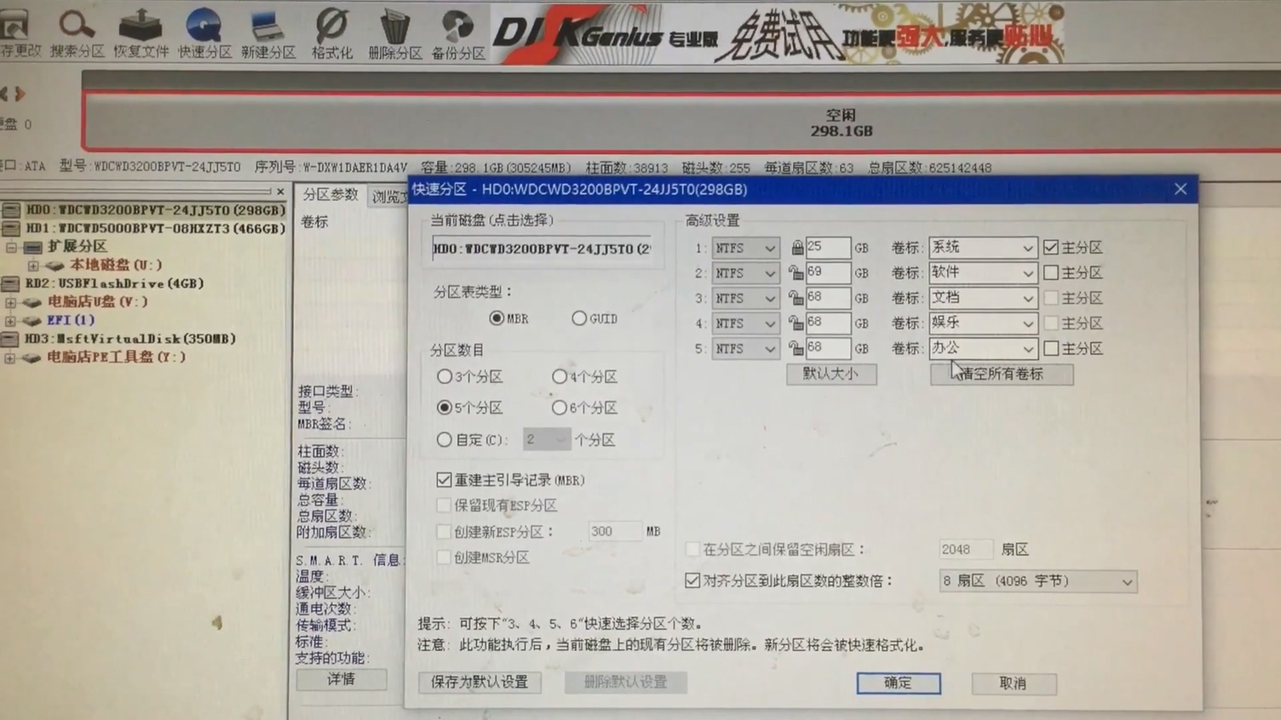Switch to the 分区参数 tab
1281x720 pixels.
329,194
